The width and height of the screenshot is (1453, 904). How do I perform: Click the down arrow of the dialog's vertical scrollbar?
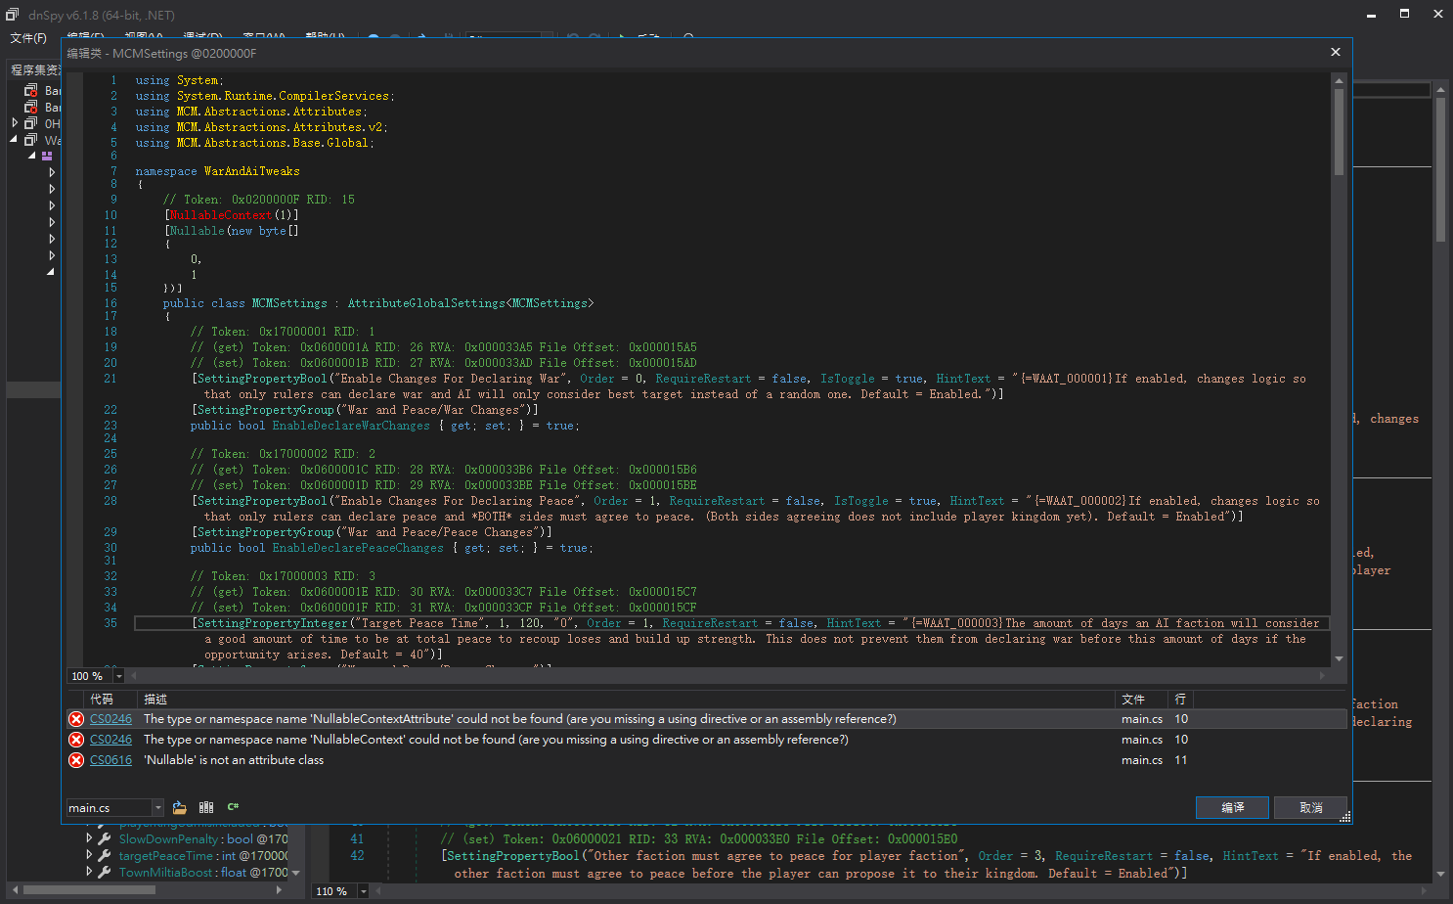(x=1339, y=659)
